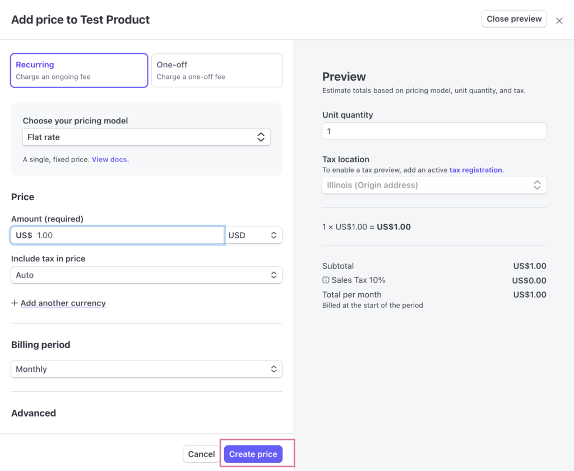Select the Recurring pricing option
574x471 pixels.
point(79,70)
